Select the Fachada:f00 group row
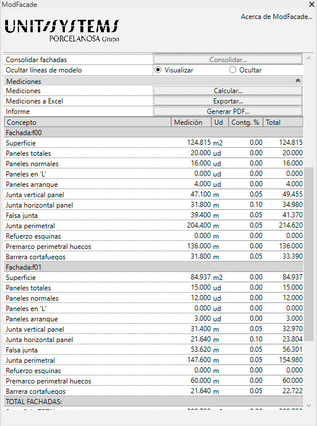Image resolution: width=317 pixels, height=426 pixels. tap(153, 133)
